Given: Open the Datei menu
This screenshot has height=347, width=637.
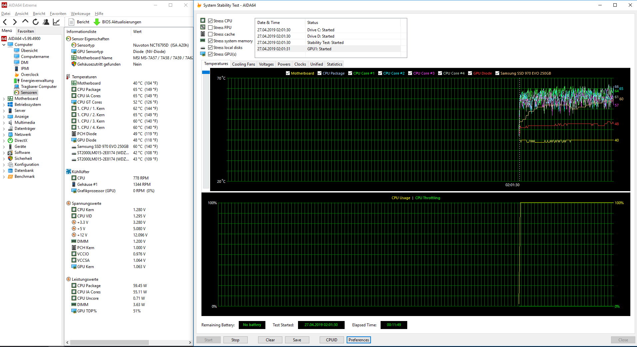Looking at the screenshot, I should pyautogui.click(x=6, y=14).
